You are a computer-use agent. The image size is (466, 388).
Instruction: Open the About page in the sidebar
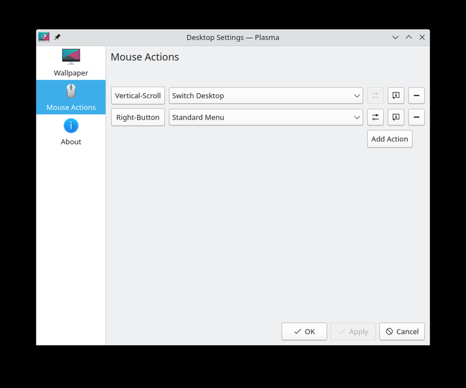coord(71,131)
